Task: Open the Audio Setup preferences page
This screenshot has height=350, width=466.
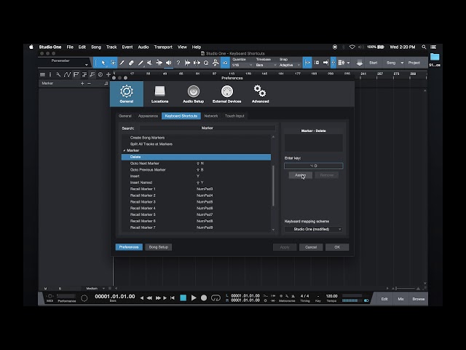Action: (193, 94)
